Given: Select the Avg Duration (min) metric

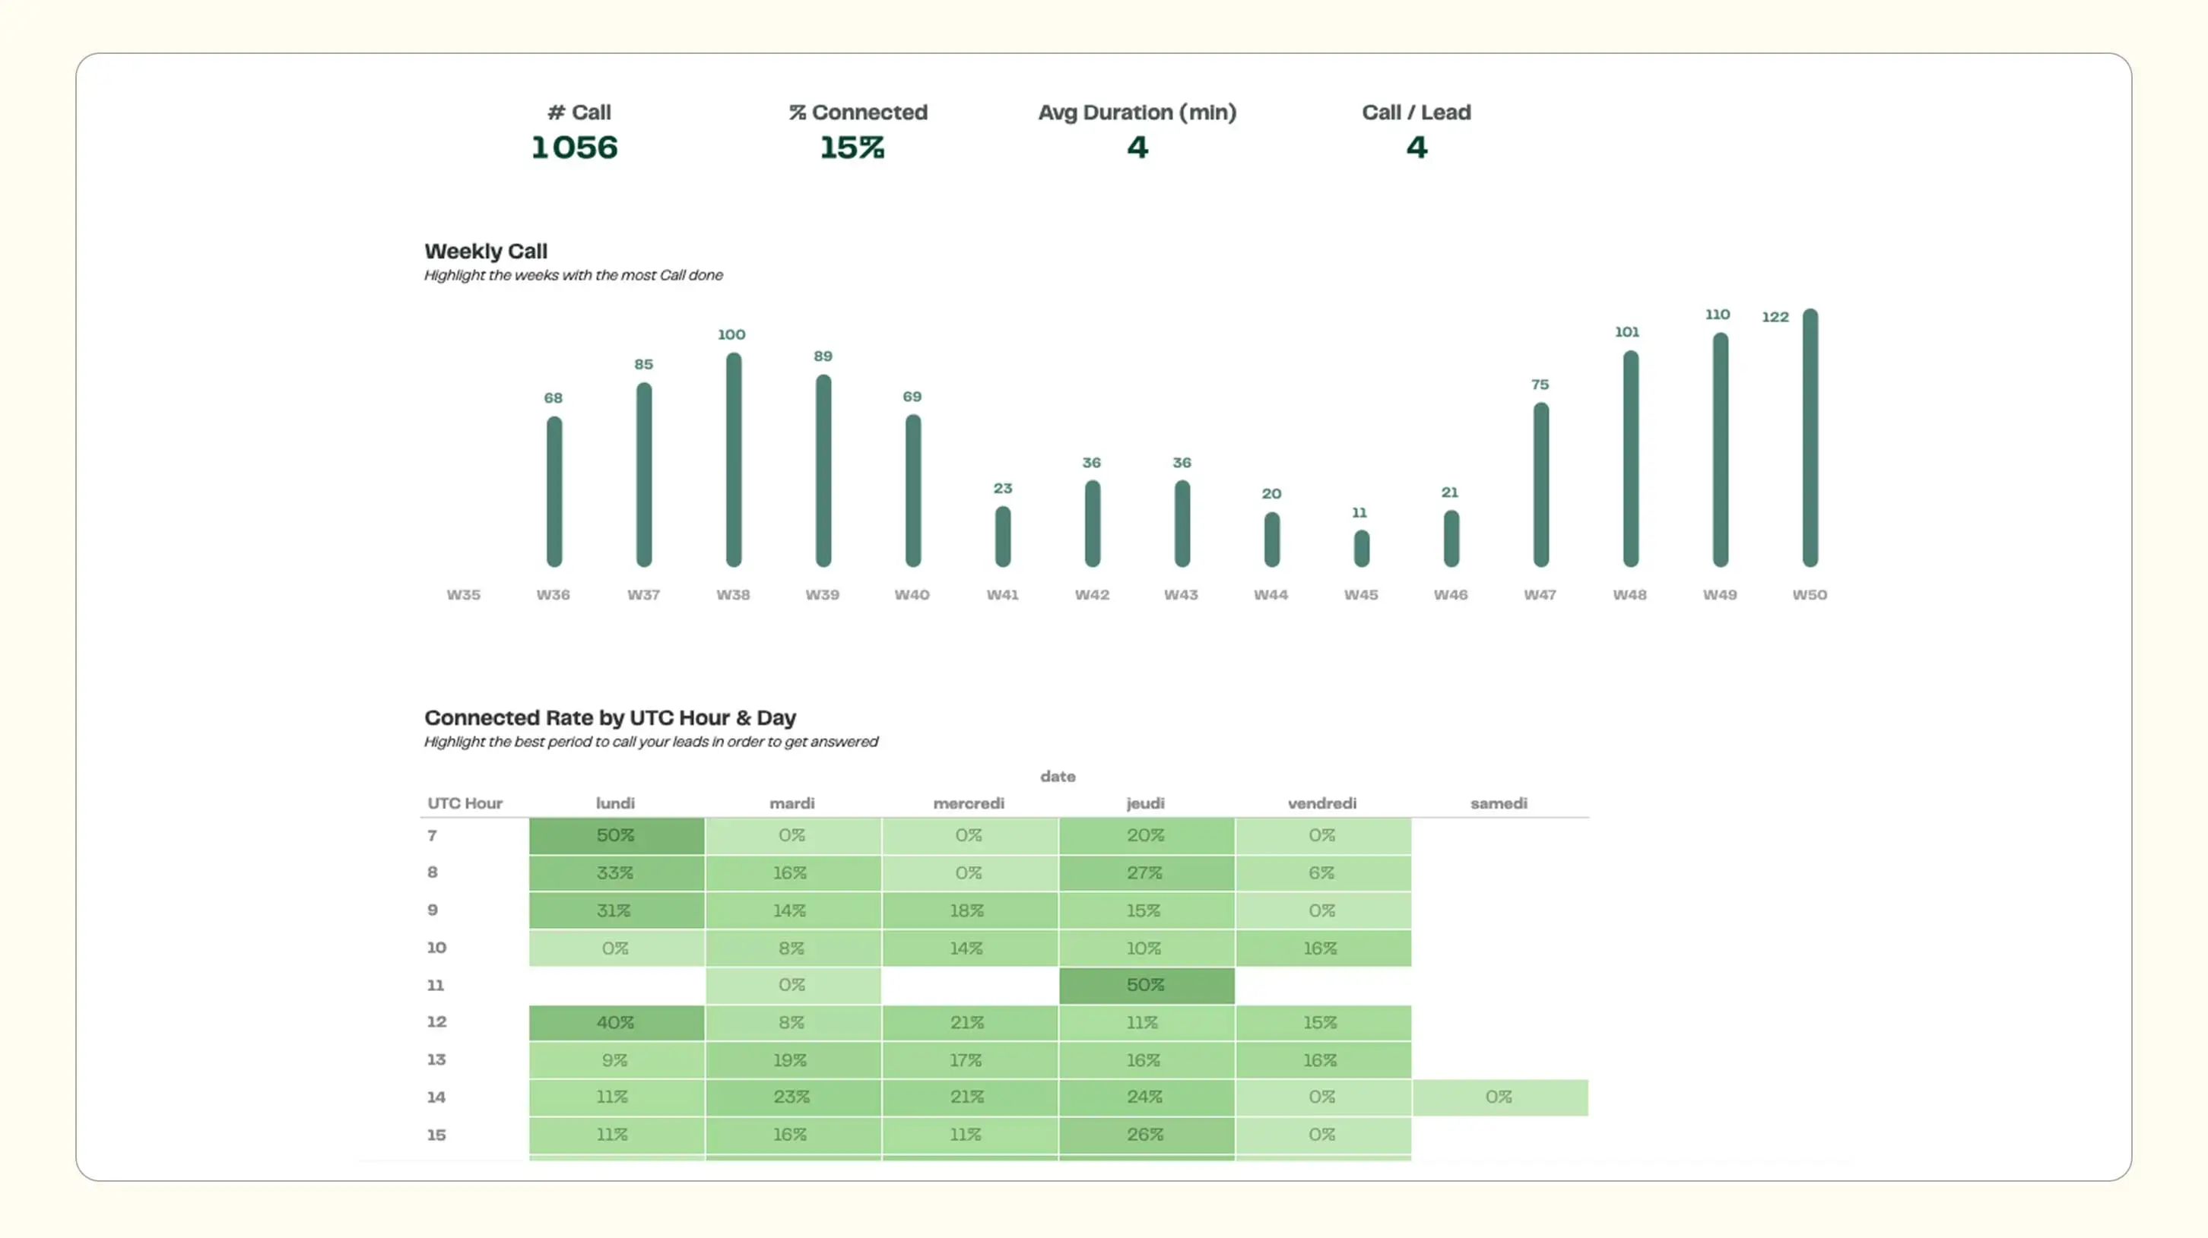Looking at the screenshot, I should (1137, 113).
